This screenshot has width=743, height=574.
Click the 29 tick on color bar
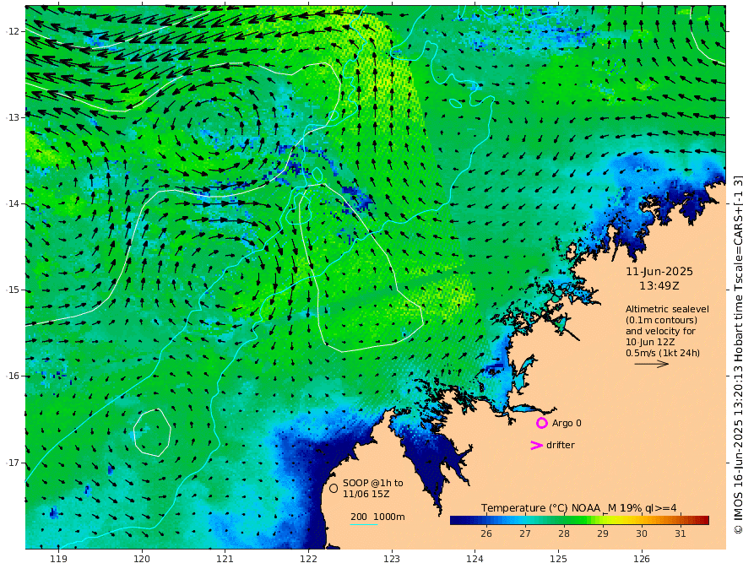tap(602, 533)
